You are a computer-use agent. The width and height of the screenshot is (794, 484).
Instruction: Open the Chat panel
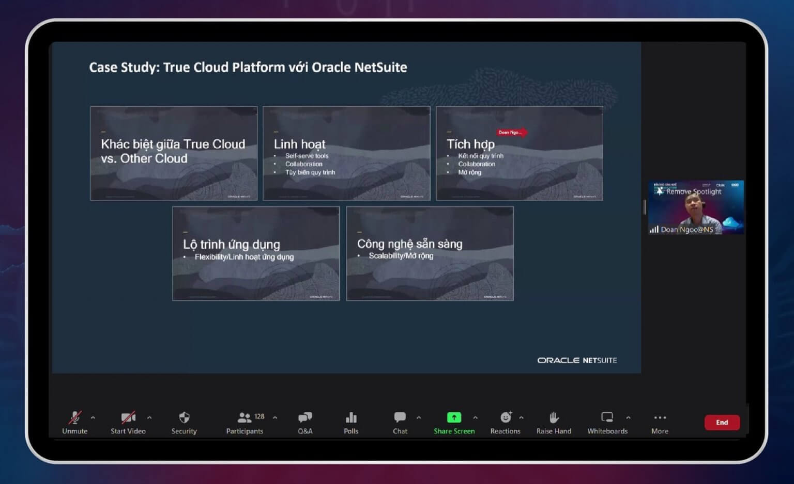[x=400, y=423]
